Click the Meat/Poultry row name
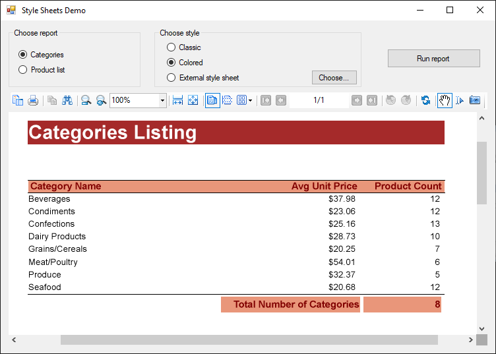Image resolution: width=496 pixels, height=354 pixels. click(x=53, y=262)
